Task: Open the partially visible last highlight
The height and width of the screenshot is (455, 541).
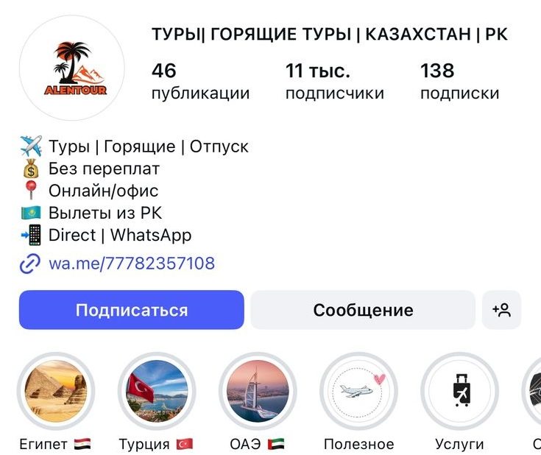Action: coord(532,391)
